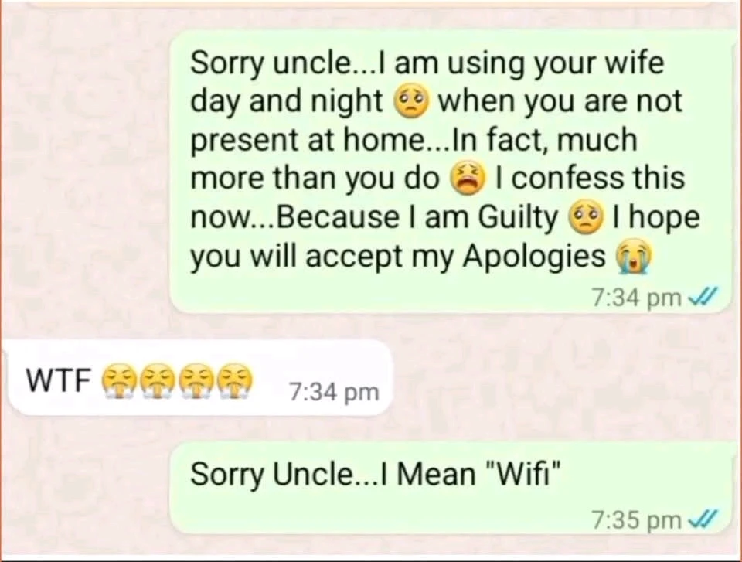The image size is (742, 562).
Task: Click the 7:34 pm timestamp on the sent message
Action: click(x=636, y=298)
